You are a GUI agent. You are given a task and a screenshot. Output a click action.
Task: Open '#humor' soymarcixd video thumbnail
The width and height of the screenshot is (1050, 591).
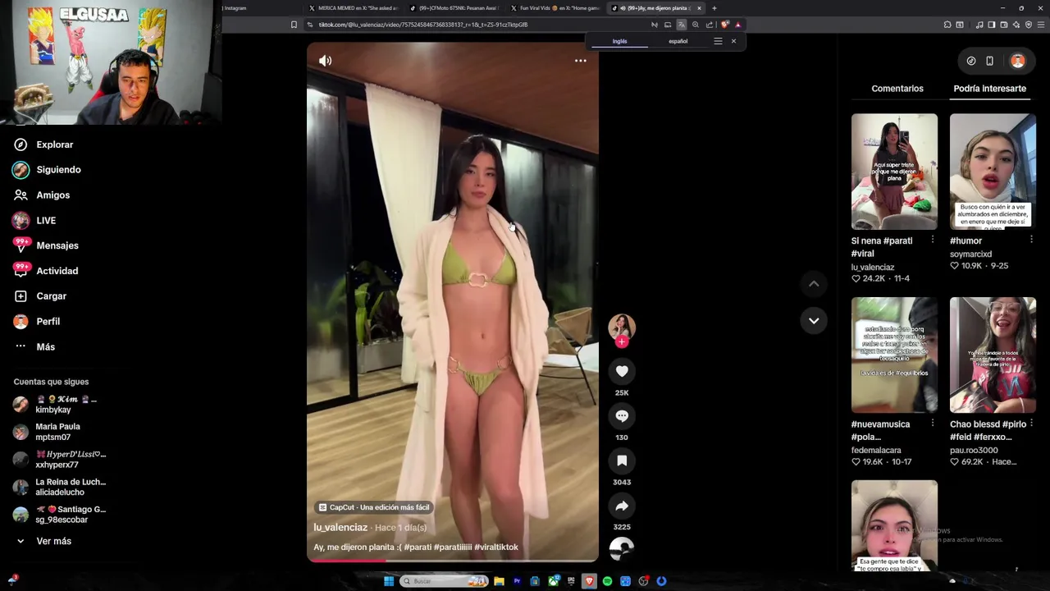pos(993,172)
